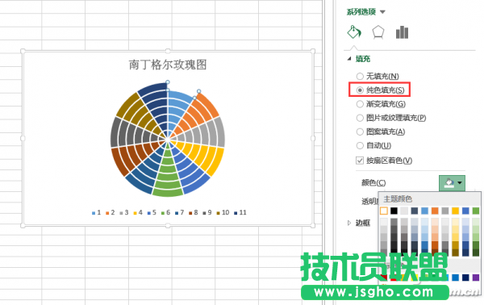Image resolution: width=484 pixels, height=305 pixels.
Task: Toggle the 按扇区着色(V) checkbox
Action: point(360,161)
